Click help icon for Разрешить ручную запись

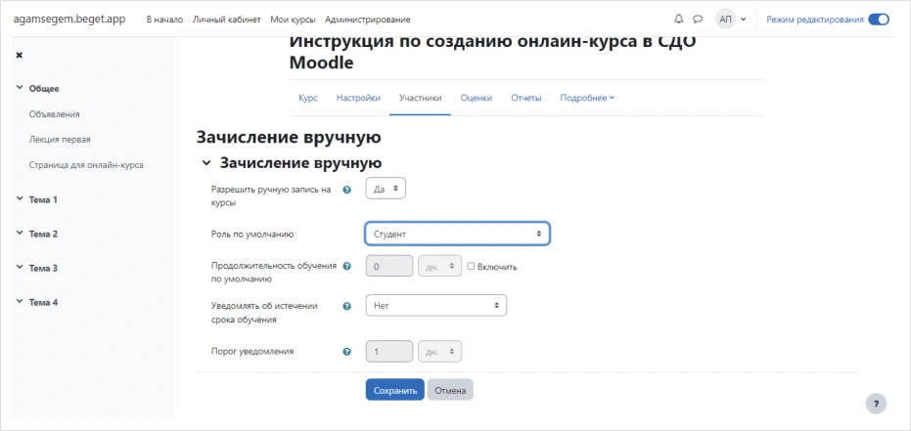click(347, 190)
